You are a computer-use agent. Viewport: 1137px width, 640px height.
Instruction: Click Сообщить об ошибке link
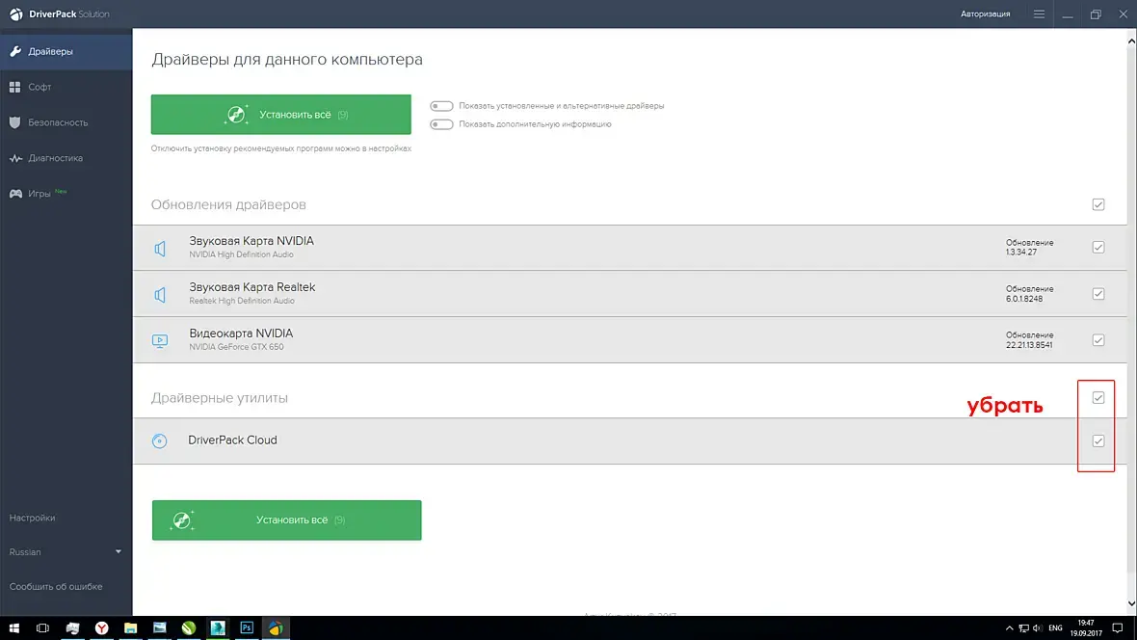click(56, 586)
